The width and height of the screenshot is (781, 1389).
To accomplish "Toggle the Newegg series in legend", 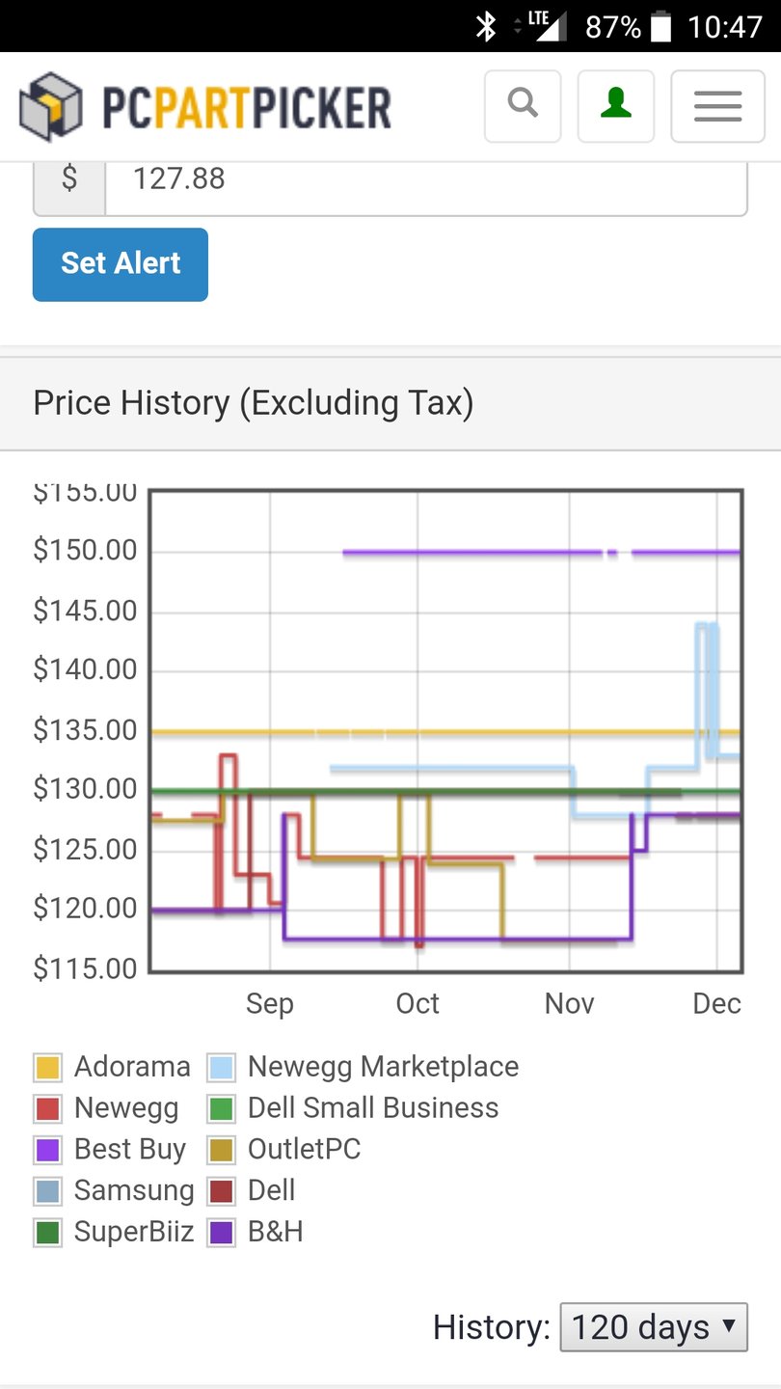I will pos(48,1108).
